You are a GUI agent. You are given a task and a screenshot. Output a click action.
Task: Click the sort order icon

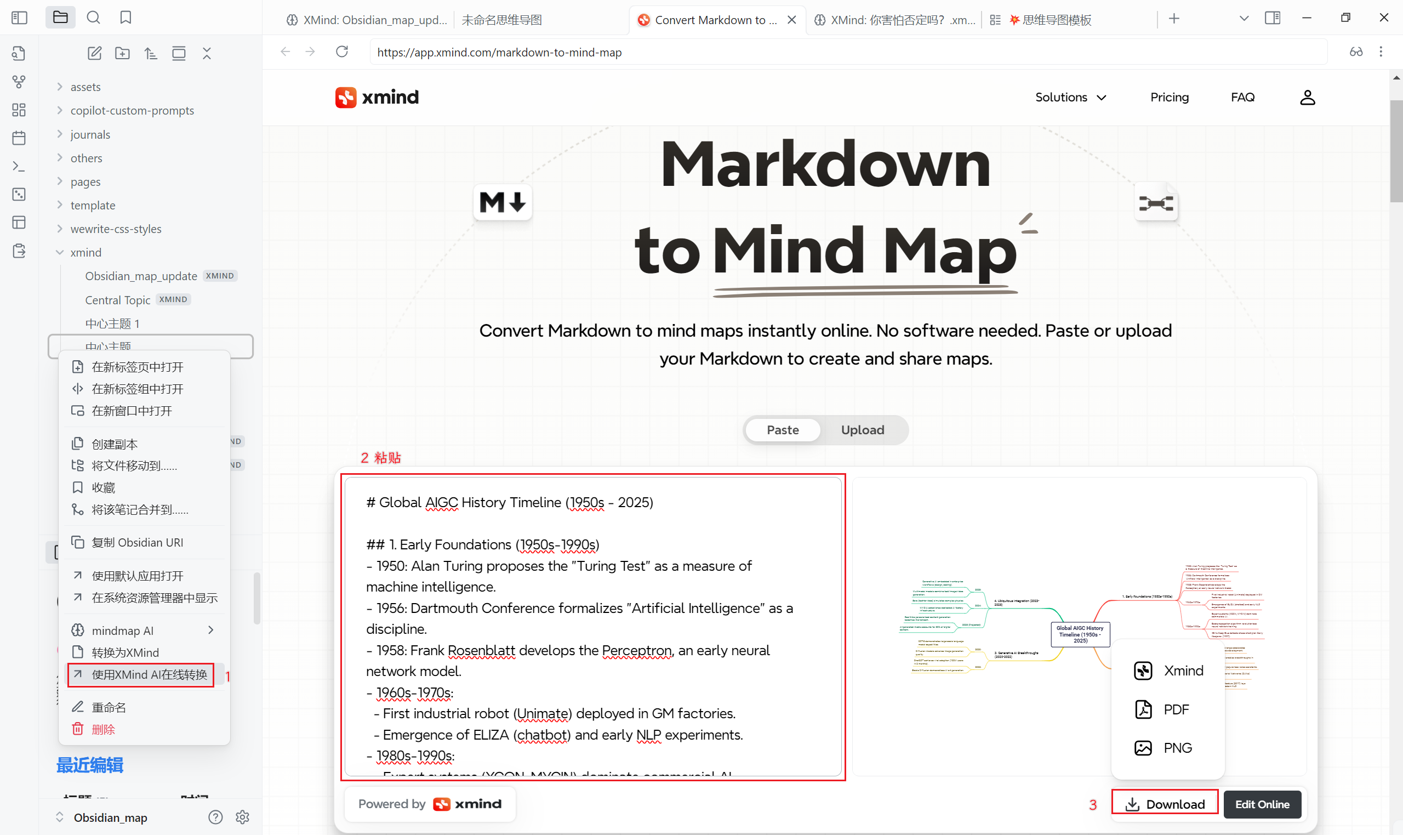(151, 53)
